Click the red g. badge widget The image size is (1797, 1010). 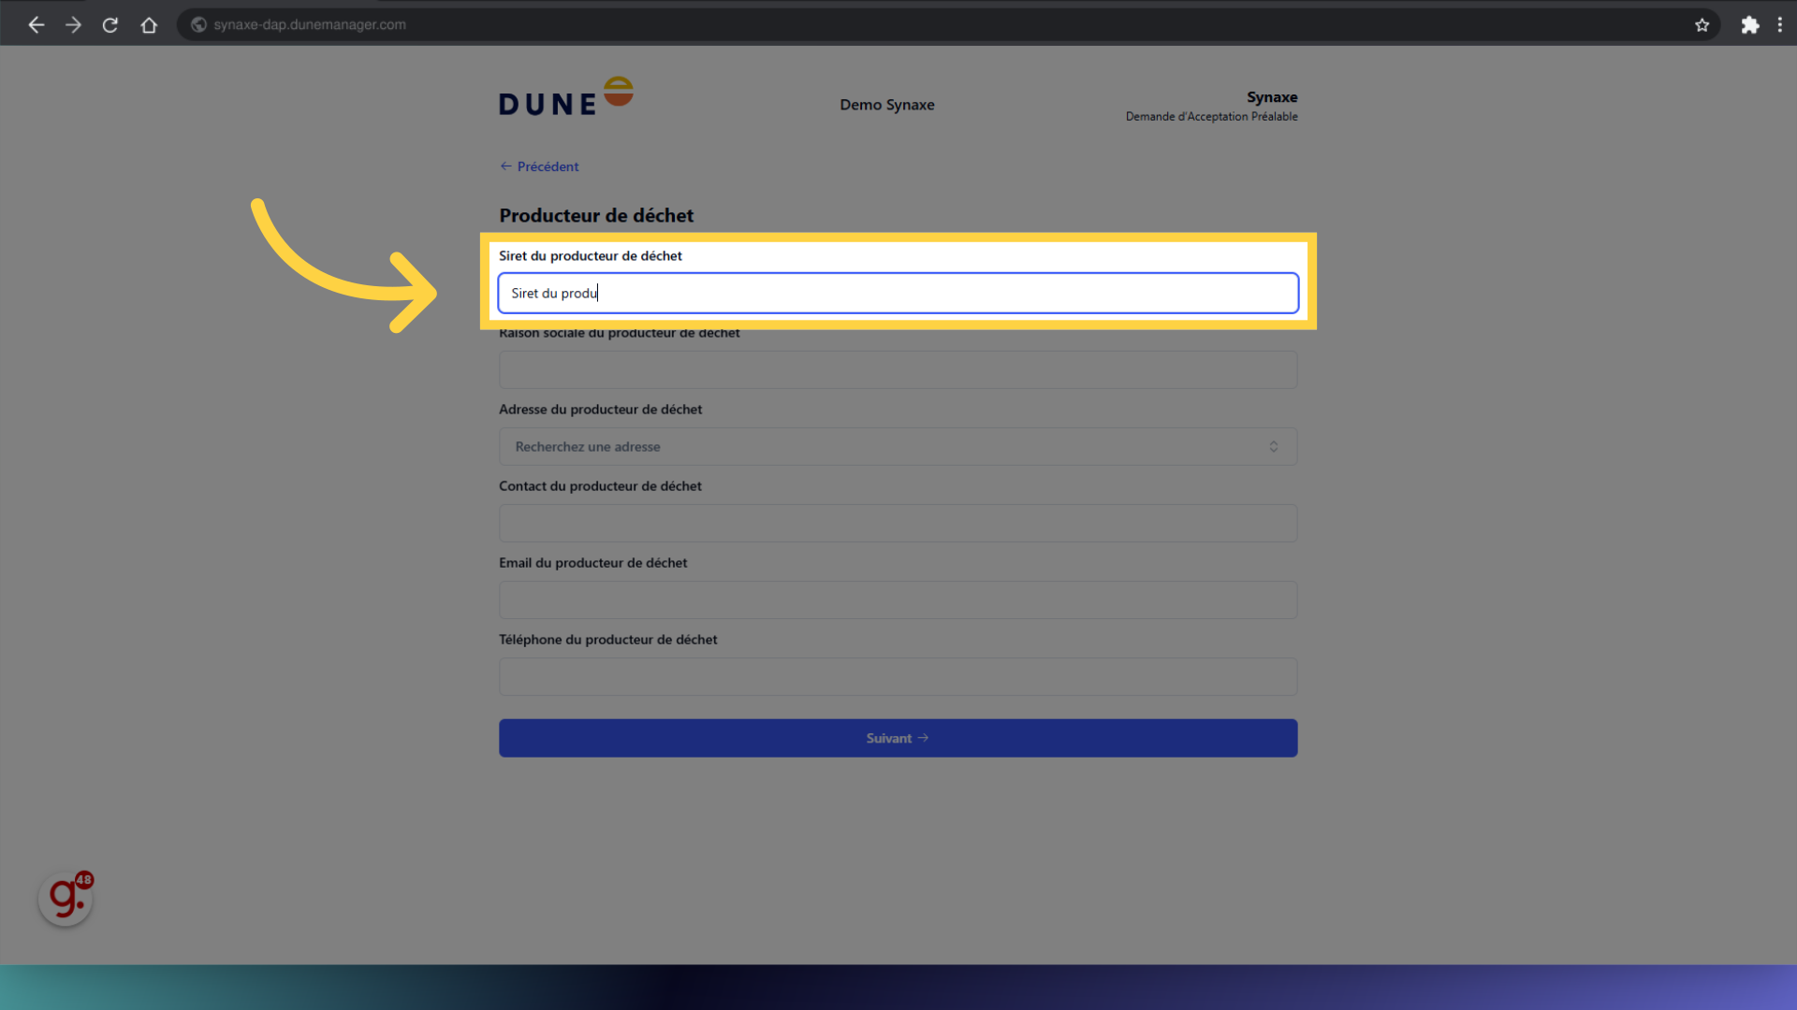66,899
